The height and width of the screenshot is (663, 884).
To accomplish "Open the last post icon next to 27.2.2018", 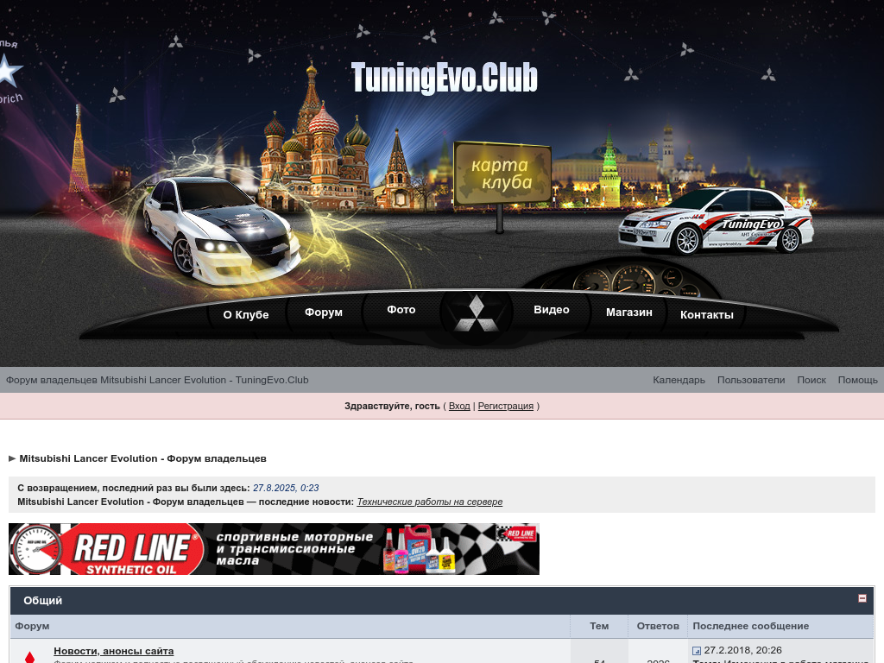I will [x=697, y=651].
